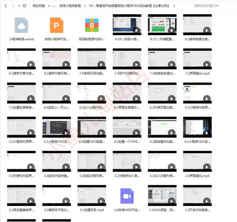Open the 8.1缓存文章列表 video thumbnail

tap(57, 59)
